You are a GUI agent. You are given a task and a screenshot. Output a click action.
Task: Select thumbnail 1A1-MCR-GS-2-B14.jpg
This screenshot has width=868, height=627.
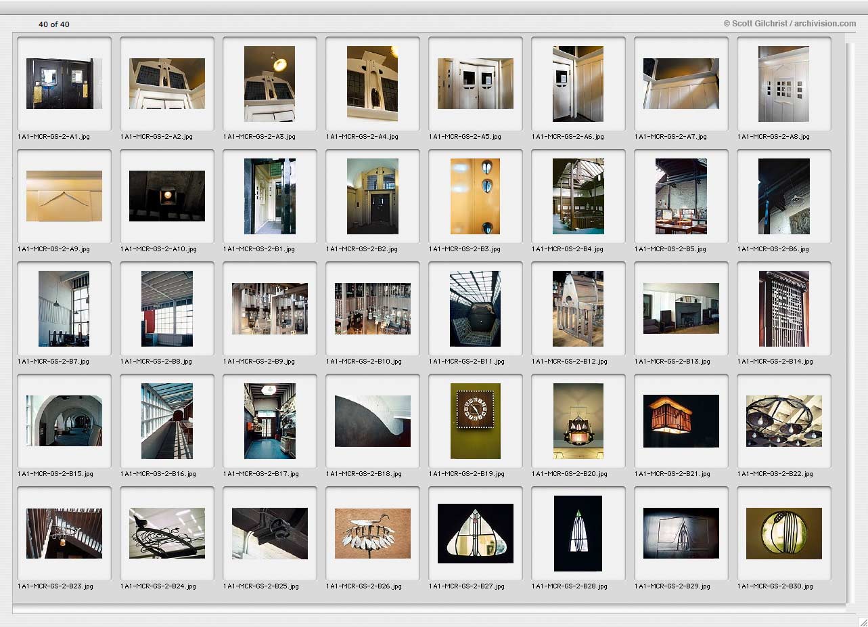click(784, 309)
